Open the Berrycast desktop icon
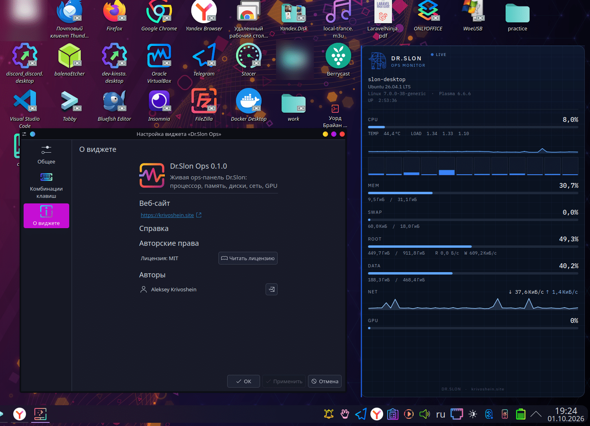 pos(338,60)
